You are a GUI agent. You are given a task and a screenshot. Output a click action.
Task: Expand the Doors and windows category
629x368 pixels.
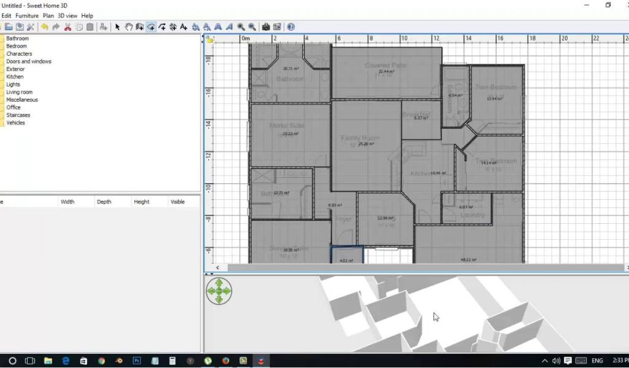(28, 61)
